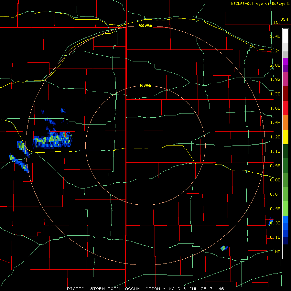
Task: Pick the dark red legend swatch
Action: (x=286, y=94)
